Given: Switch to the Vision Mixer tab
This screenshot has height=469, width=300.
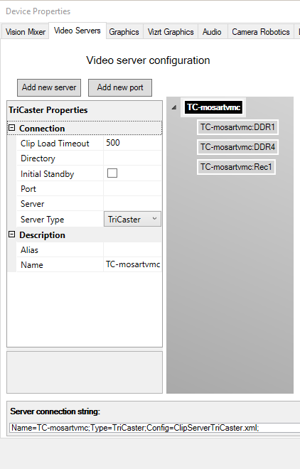Looking at the screenshot, I should (x=25, y=32).
